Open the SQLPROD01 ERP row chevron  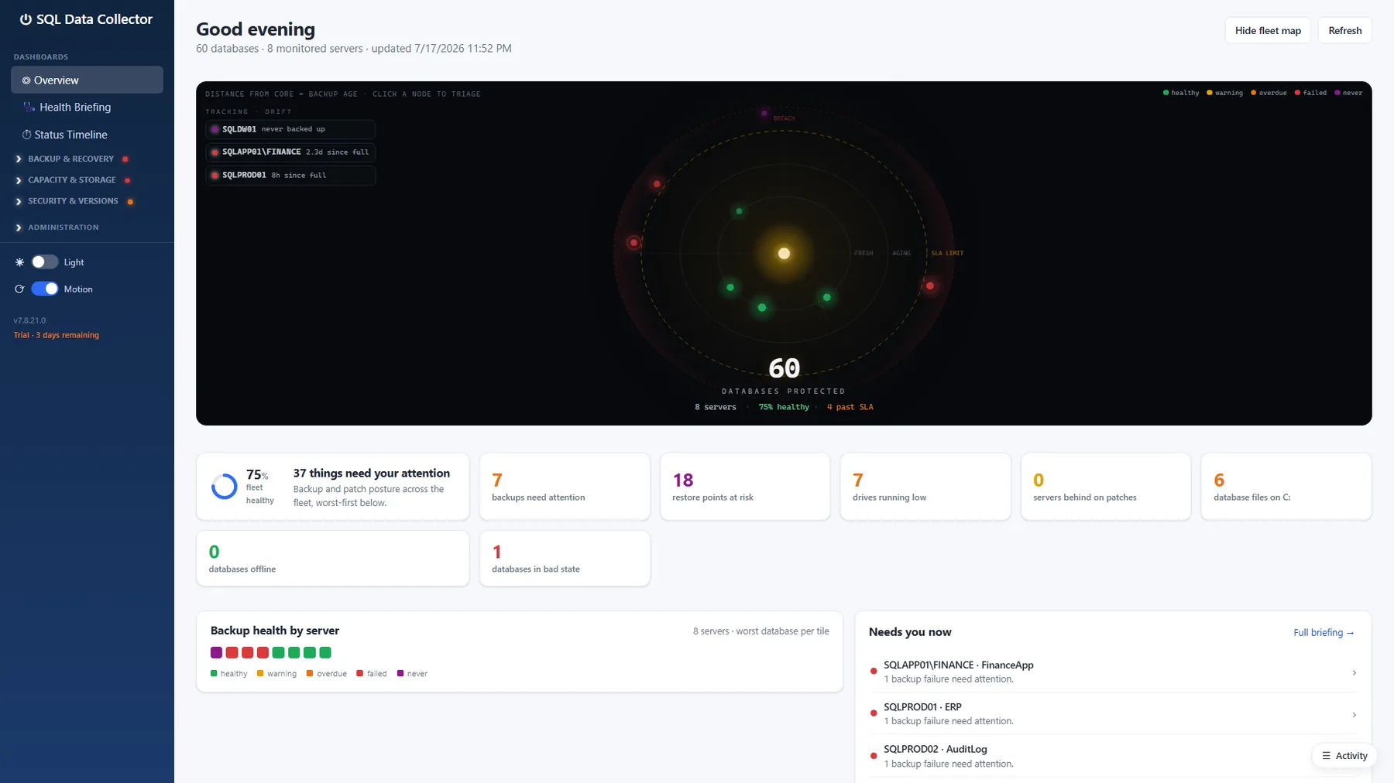coord(1354,715)
